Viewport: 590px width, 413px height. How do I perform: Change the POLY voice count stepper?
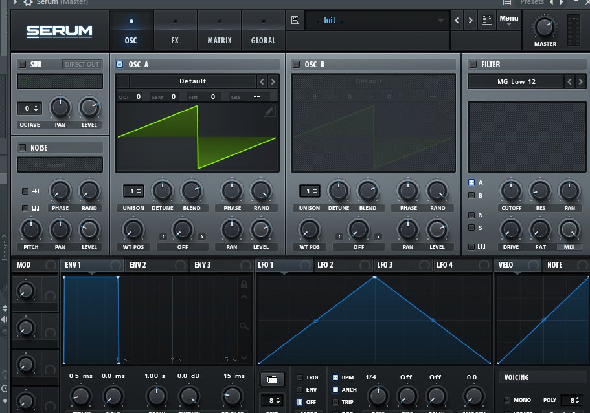pyautogui.click(x=572, y=400)
